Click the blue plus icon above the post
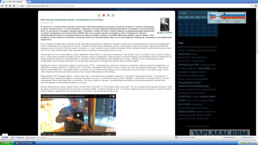258x145 pixels. click(108, 15)
